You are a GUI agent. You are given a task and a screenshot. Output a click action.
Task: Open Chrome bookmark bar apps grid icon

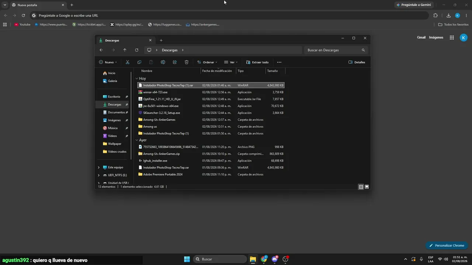point(5,25)
